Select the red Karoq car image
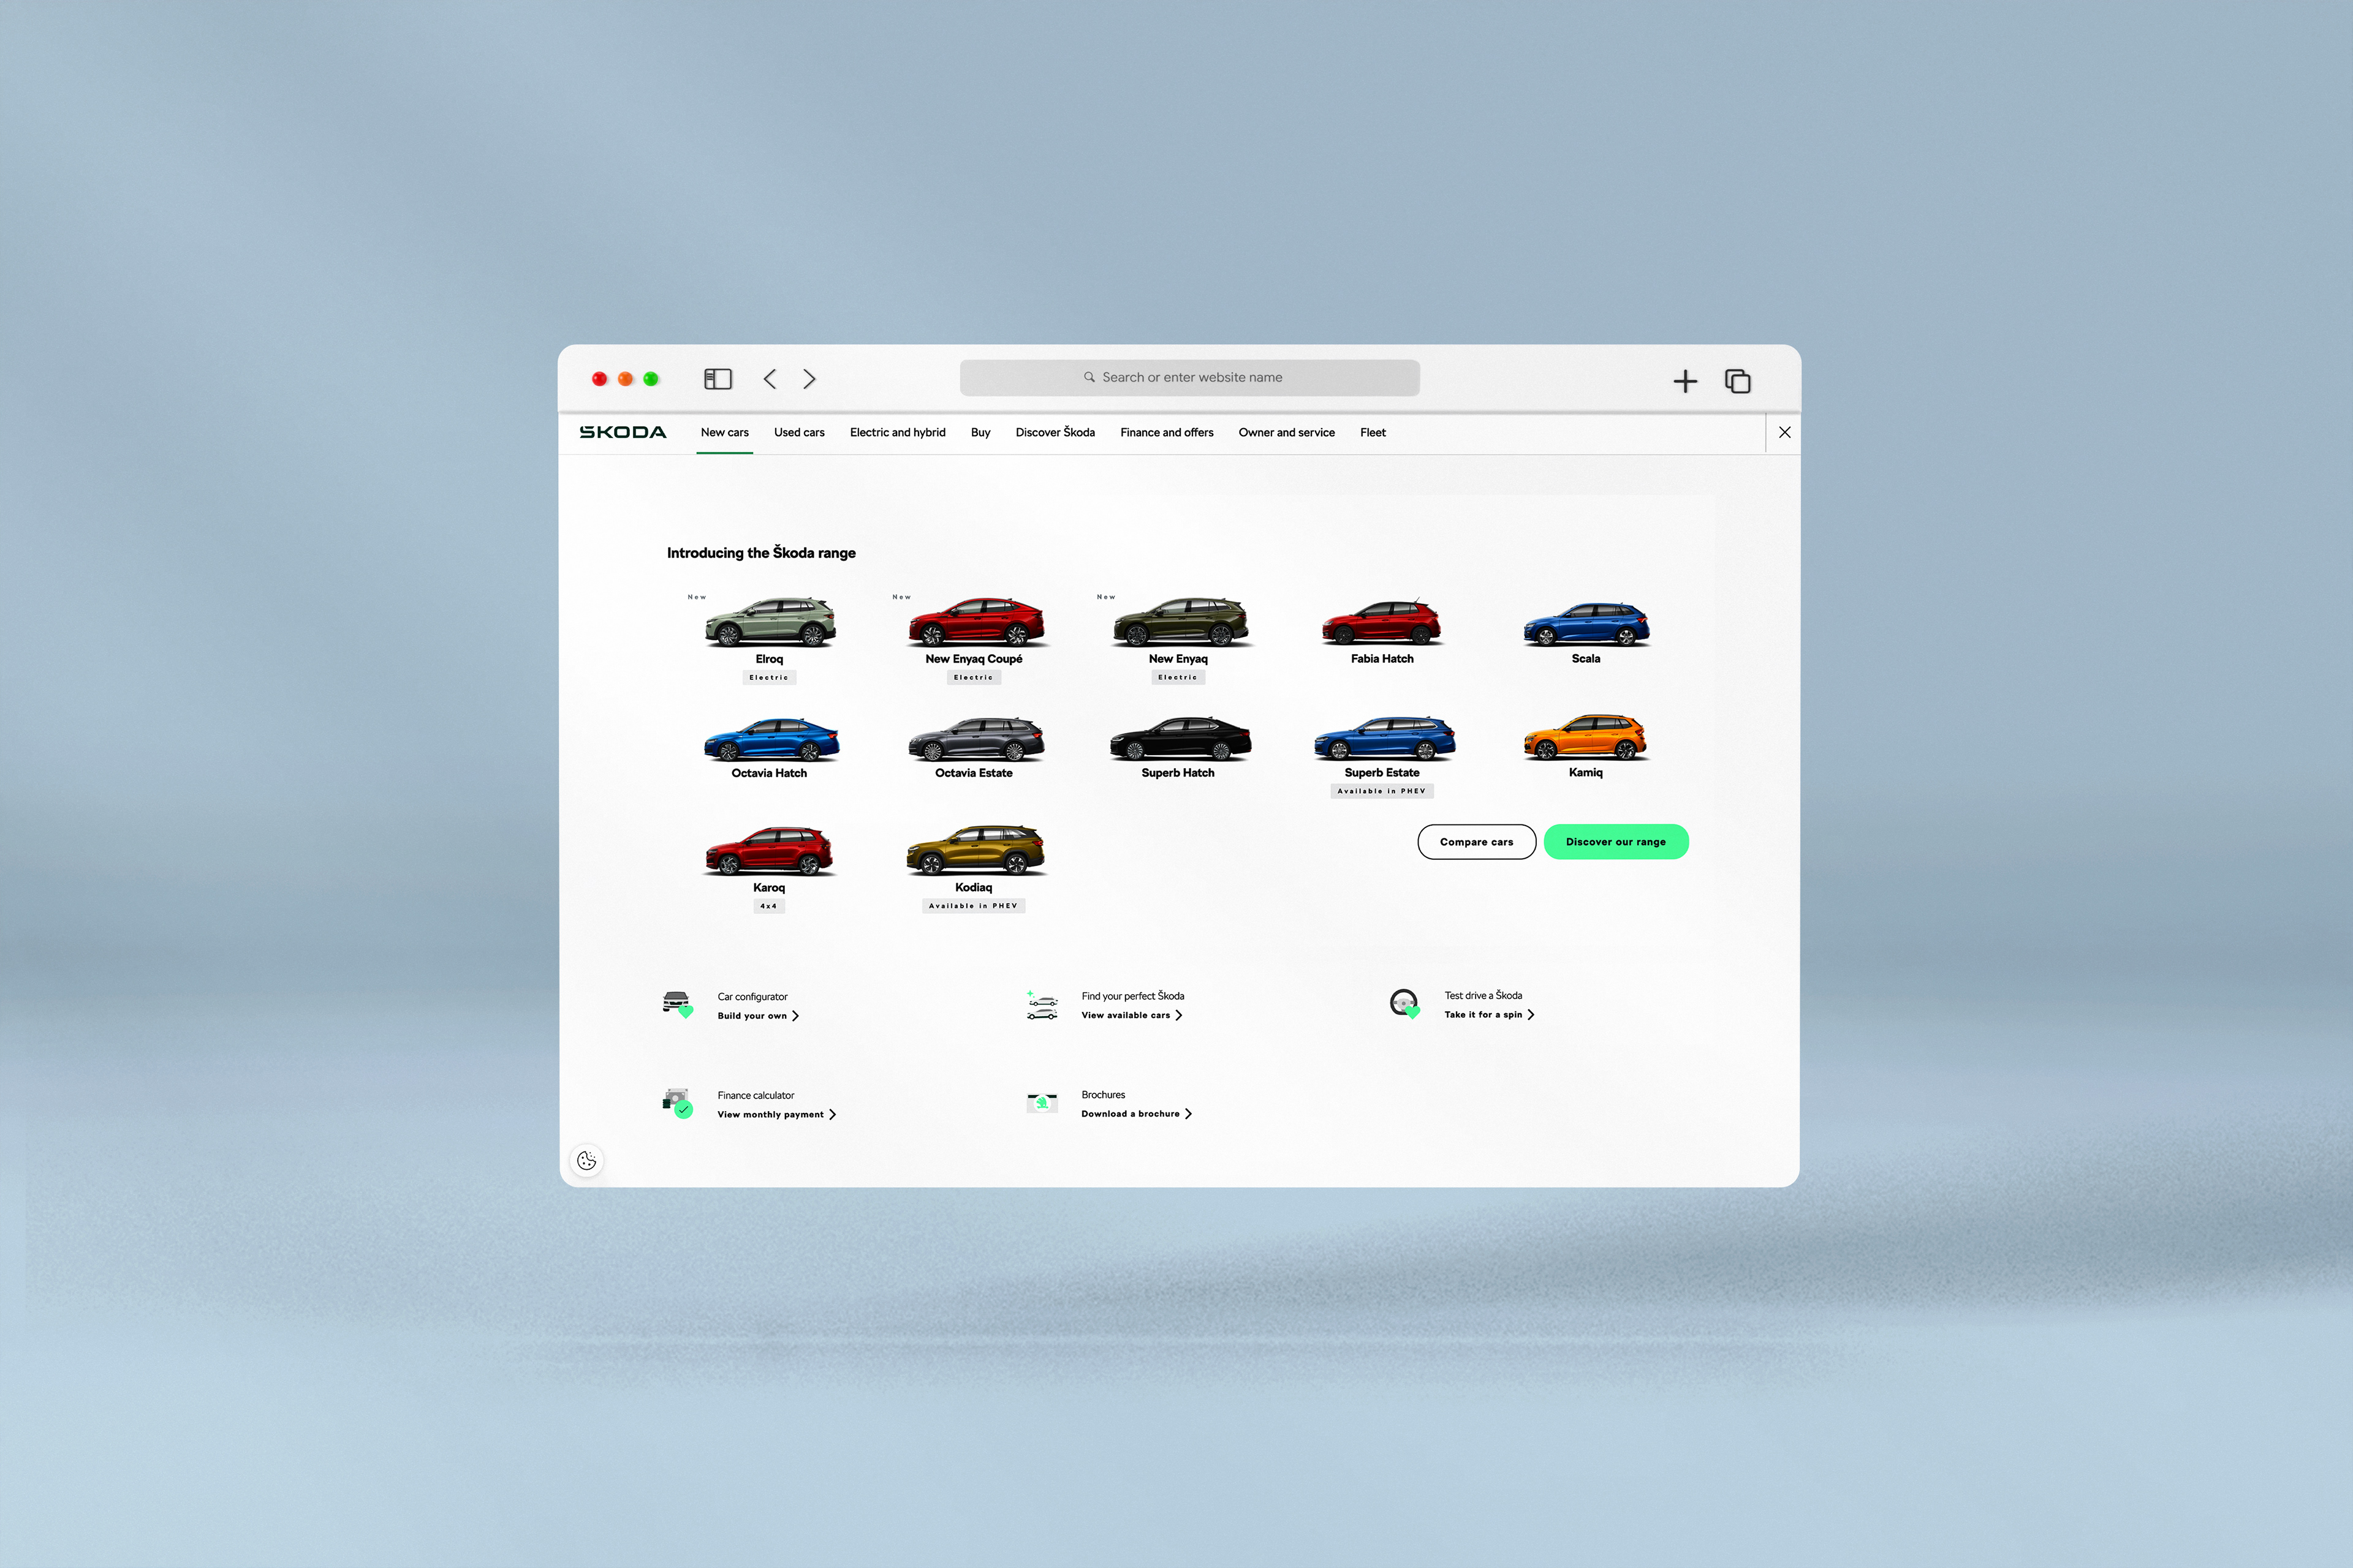Image resolution: width=2353 pixels, height=1568 pixels. point(770,851)
